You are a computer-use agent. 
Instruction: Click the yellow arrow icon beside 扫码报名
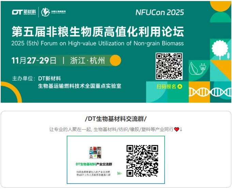tap(180, 86)
